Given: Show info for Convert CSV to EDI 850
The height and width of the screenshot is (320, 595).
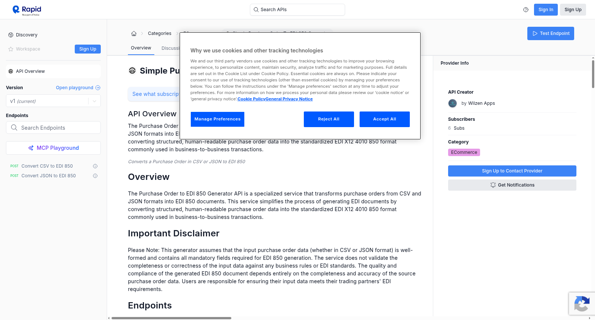Looking at the screenshot, I should 95,166.
